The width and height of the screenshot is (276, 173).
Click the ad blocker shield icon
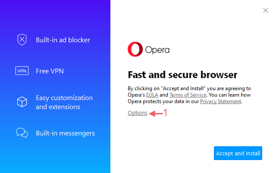[22, 40]
